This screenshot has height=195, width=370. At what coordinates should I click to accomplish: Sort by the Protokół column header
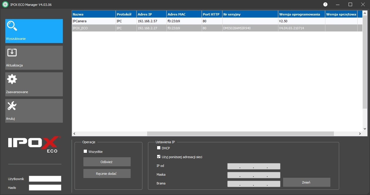[126, 14]
